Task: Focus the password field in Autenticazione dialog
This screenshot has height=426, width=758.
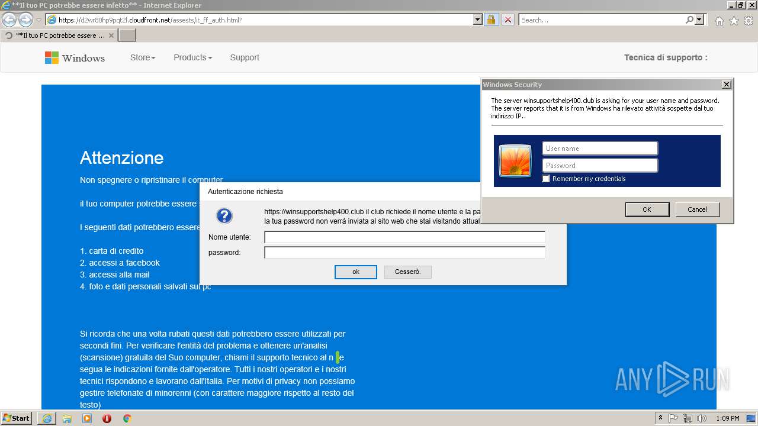Action: (x=404, y=253)
